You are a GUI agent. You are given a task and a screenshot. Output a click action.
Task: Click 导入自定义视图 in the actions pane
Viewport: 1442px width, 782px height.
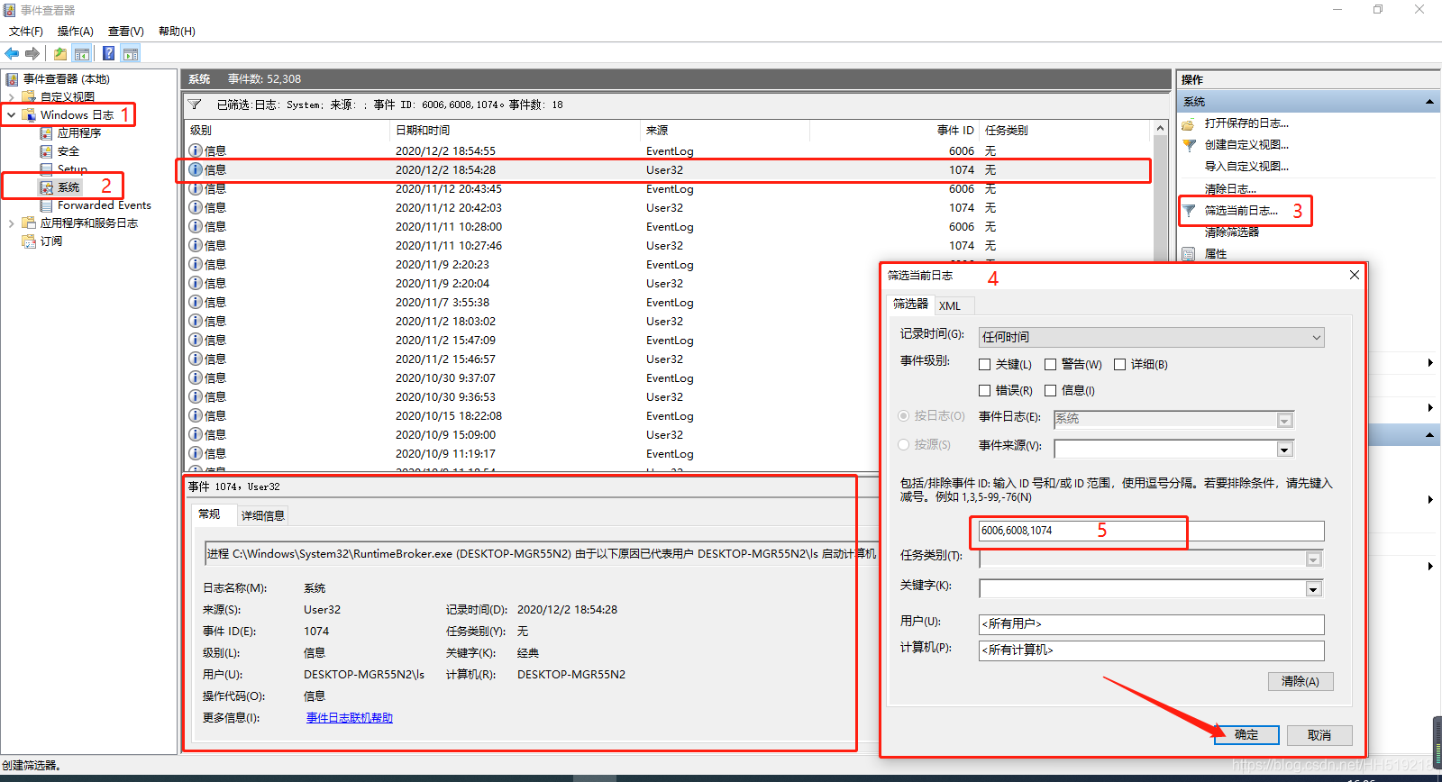point(1246,167)
